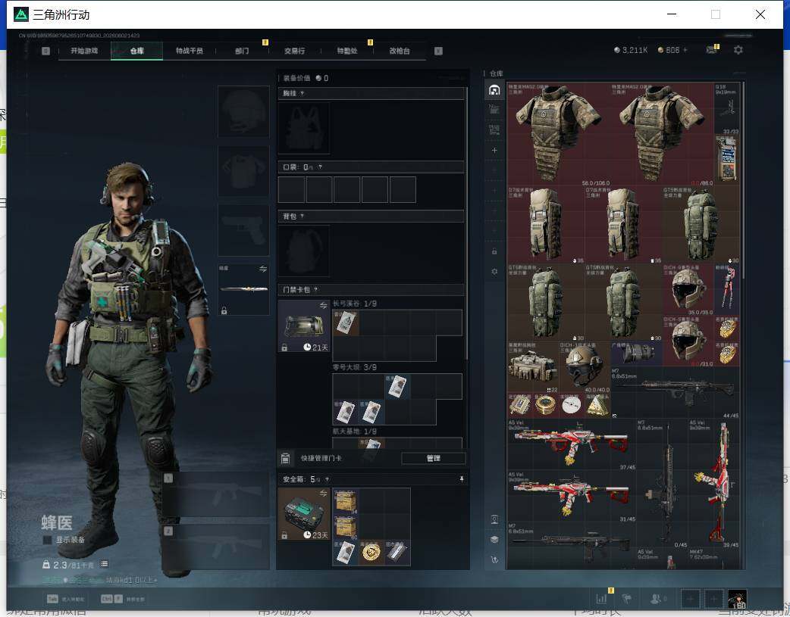The image size is (790, 617).
Task: Open the weight details list icon
Action: (104, 564)
